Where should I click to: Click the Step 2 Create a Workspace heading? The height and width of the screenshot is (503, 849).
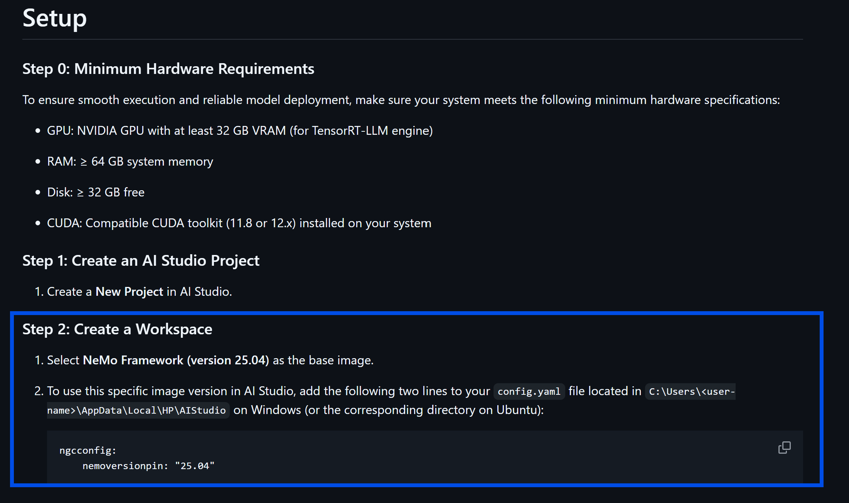click(117, 329)
